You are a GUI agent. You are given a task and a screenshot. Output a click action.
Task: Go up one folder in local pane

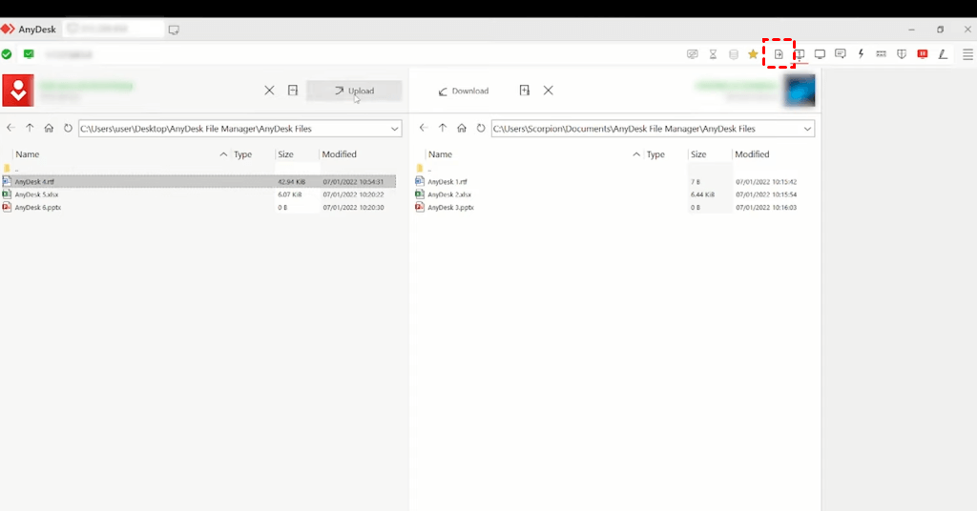(30, 128)
